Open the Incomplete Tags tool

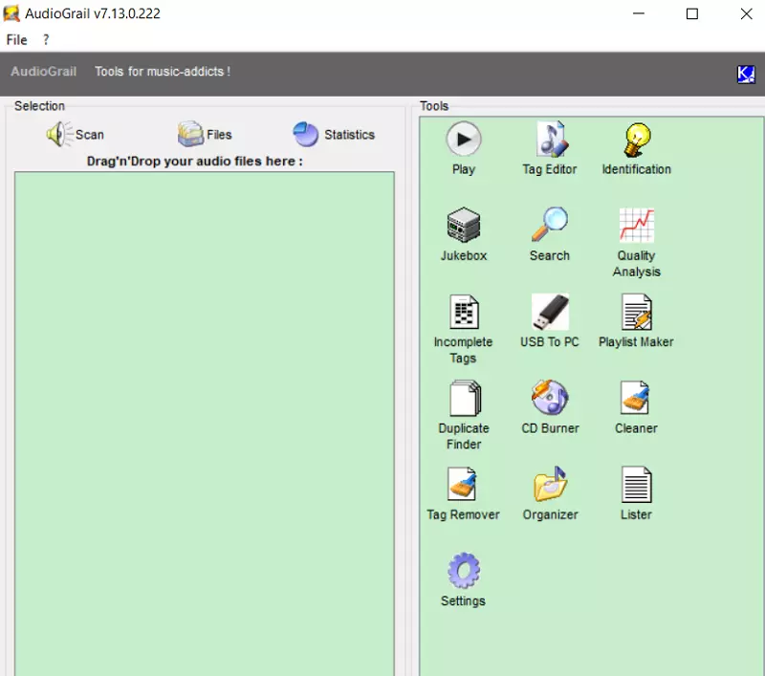tap(464, 313)
